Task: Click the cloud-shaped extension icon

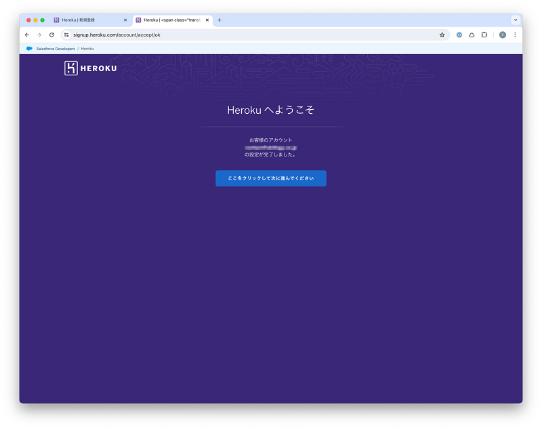Action: pyautogui.click(x=472, y=35)
